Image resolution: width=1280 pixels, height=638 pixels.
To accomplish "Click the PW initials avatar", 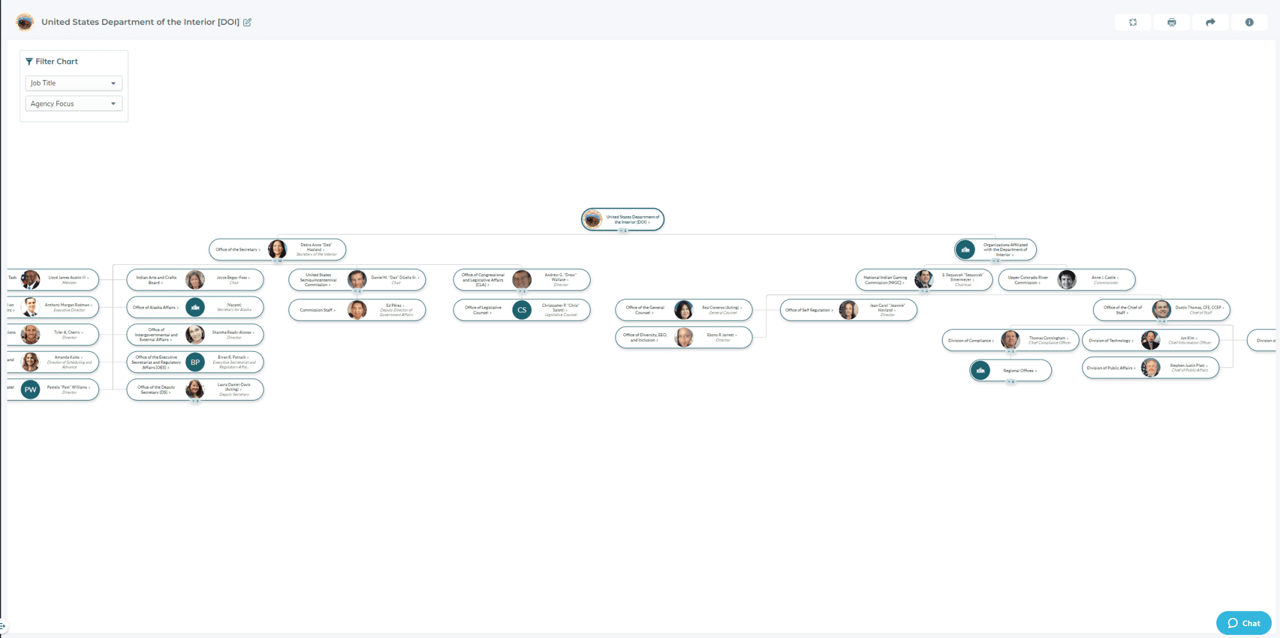I will [x=31, y=389].
